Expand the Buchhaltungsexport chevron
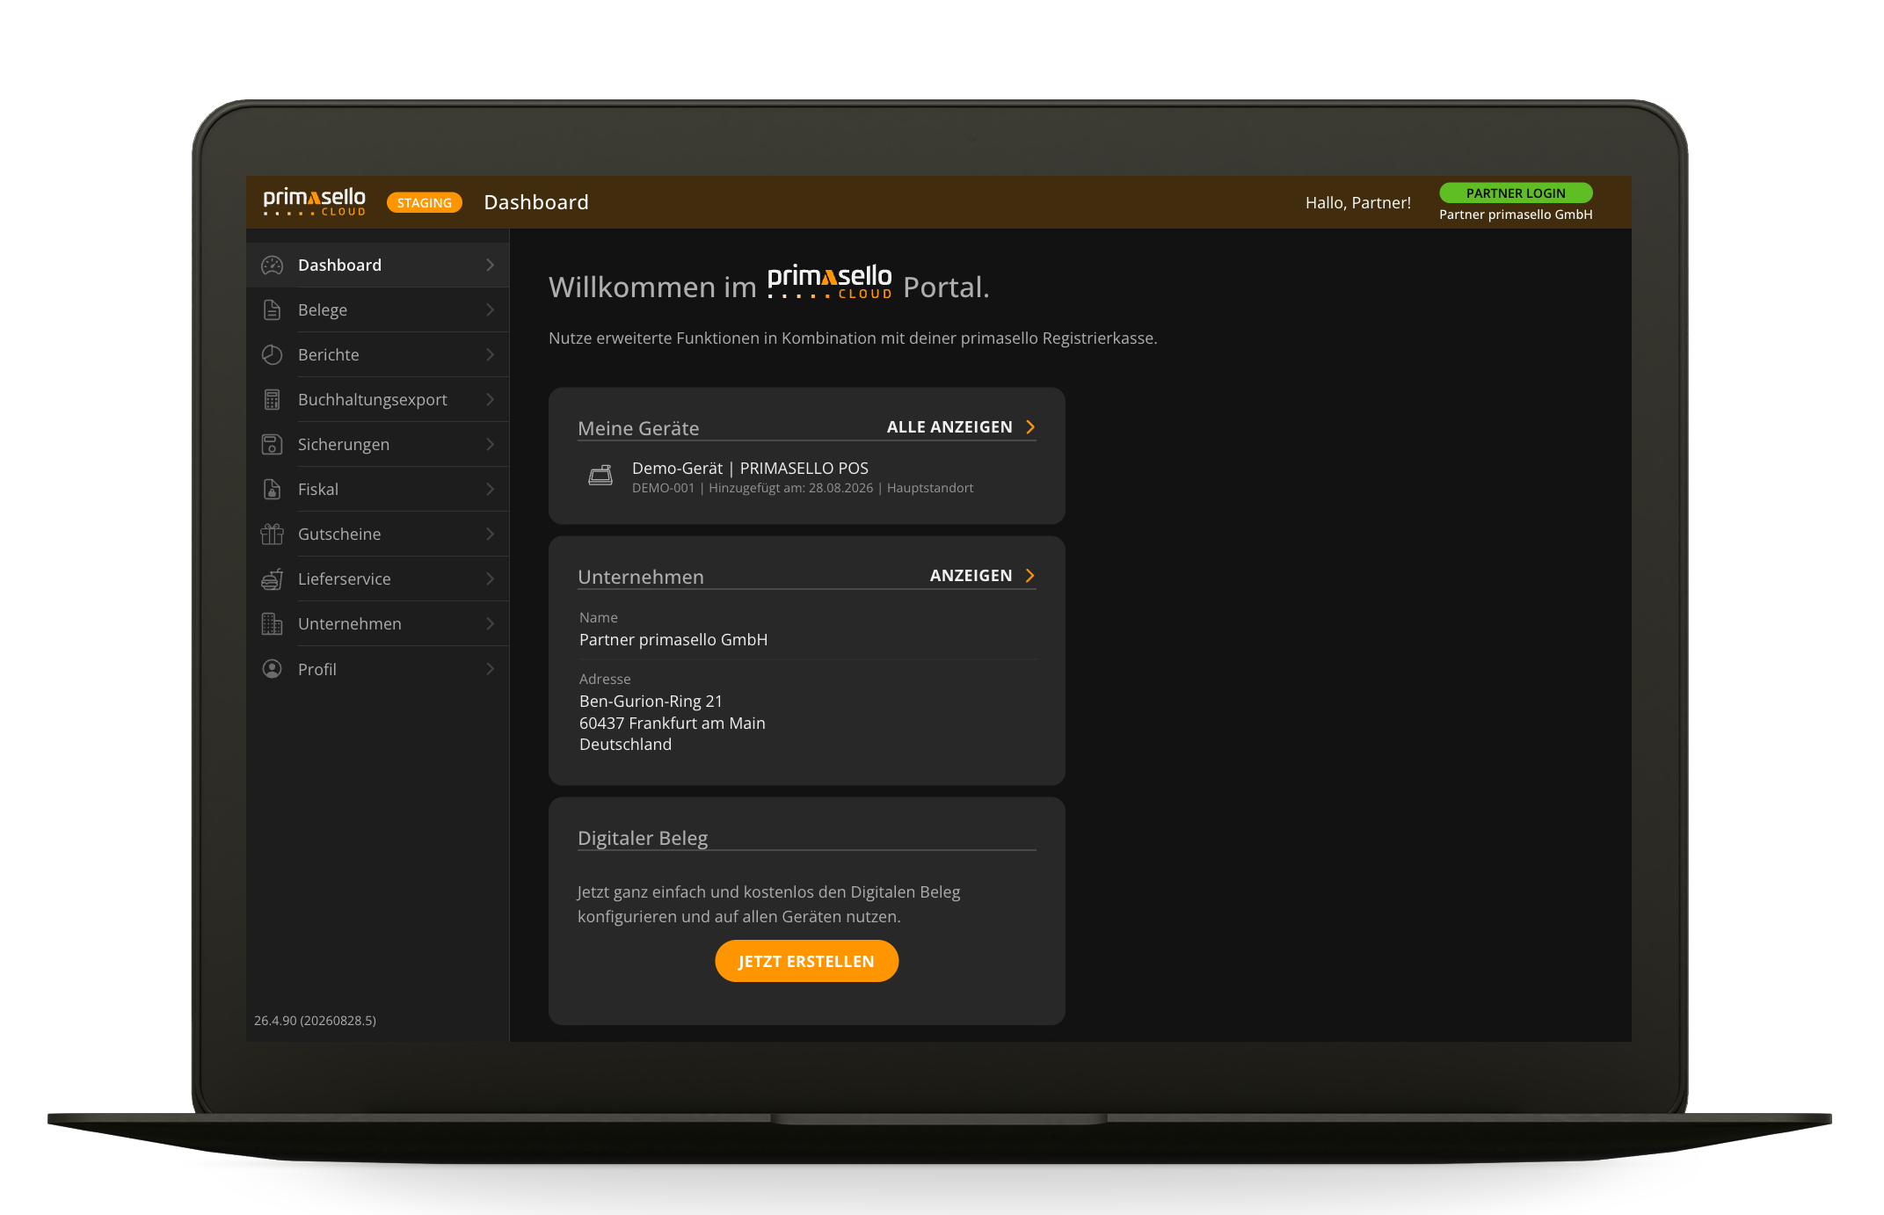The width and height of the screenshot is (1884, 1215). click(491, 400)
